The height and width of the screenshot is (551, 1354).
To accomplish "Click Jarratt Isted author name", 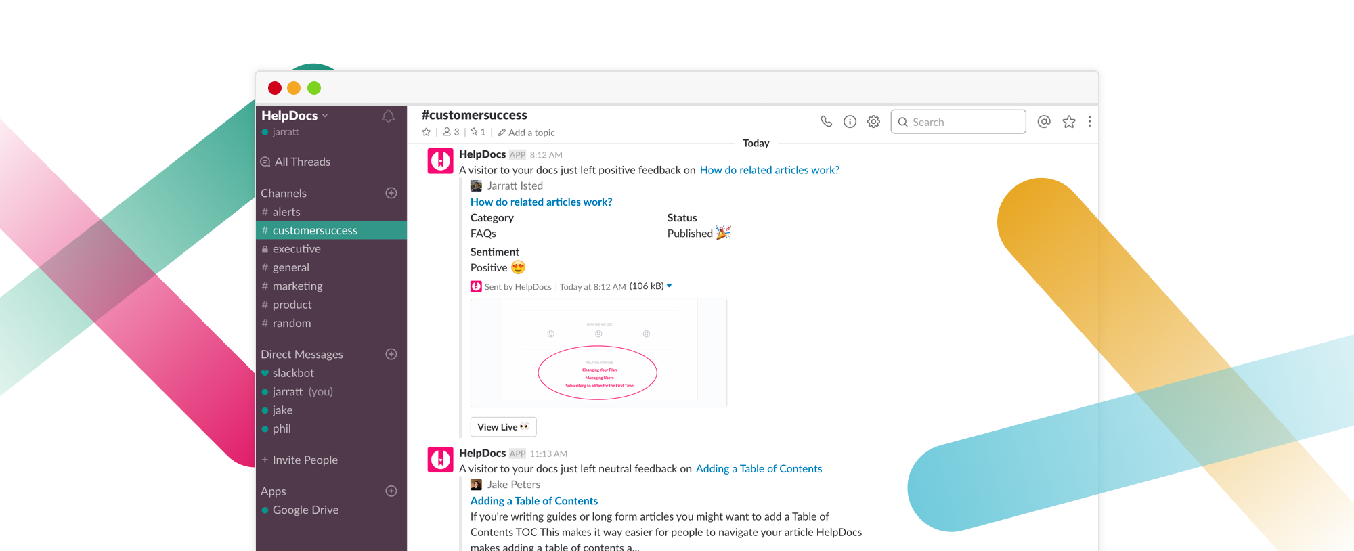I will tap(515, 185).
